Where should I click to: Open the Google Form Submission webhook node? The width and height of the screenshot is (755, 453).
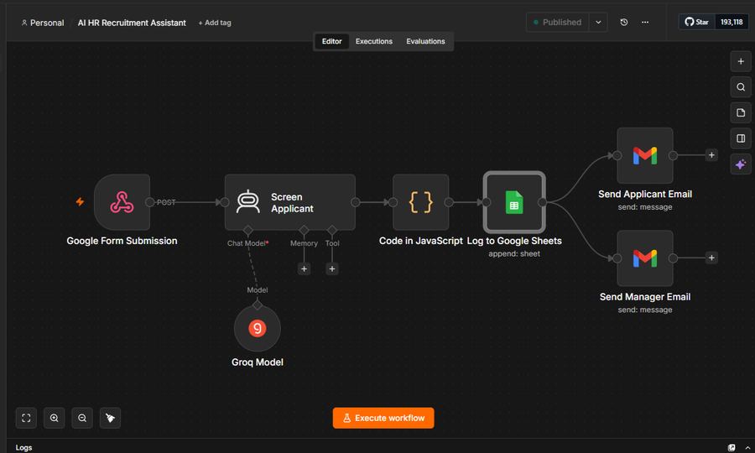click(122, 202)
